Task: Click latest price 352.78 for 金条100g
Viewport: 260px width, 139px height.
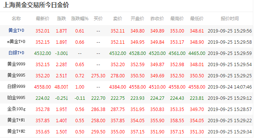Action: (x=43, y=109)
